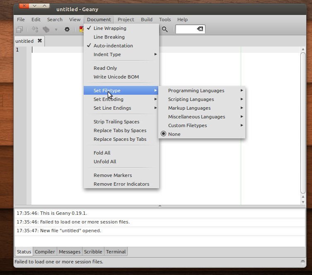
Task: Click the editor's vertical scrollbar
Action: pyautogui.click(x=303, y=125)
